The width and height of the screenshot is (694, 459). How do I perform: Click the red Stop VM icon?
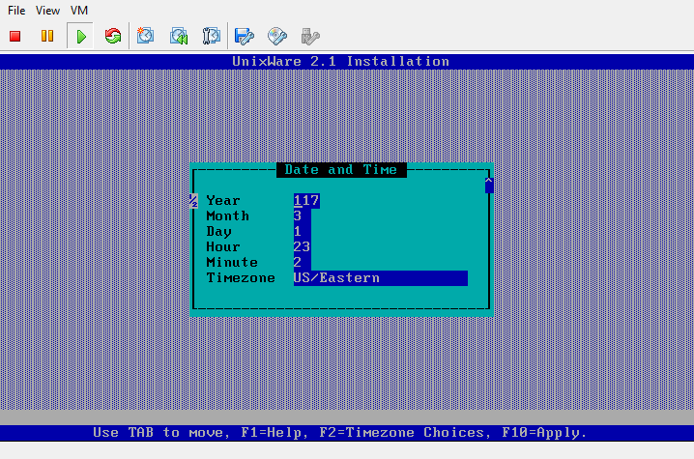tap(15, 37)
